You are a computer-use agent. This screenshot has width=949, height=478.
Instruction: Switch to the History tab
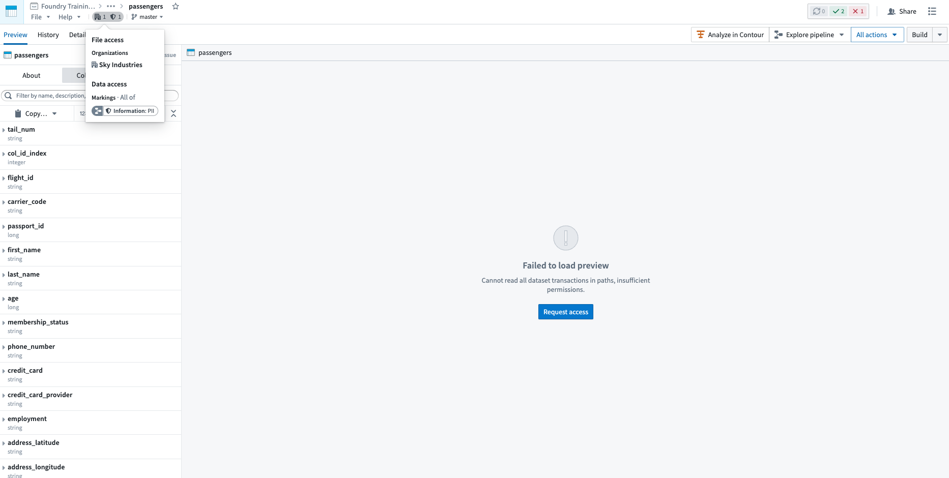[48, 35]
